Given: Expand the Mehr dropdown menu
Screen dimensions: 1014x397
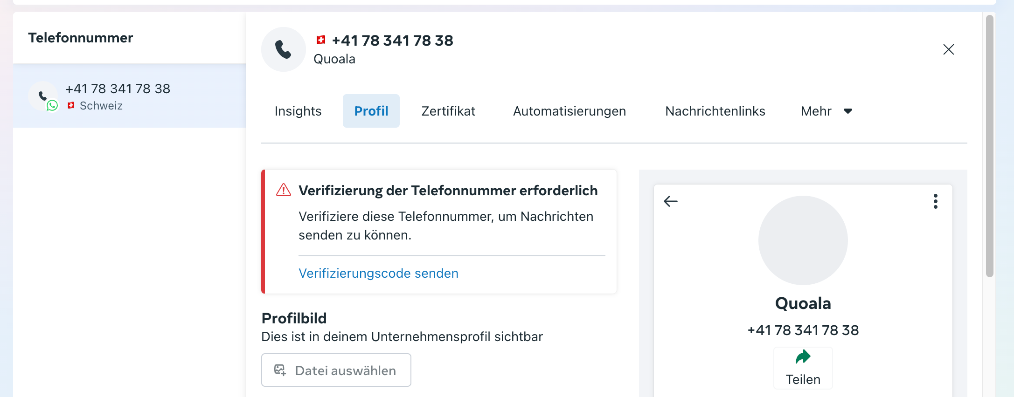Looking at the screenshot, I should [x=826, y=111].
